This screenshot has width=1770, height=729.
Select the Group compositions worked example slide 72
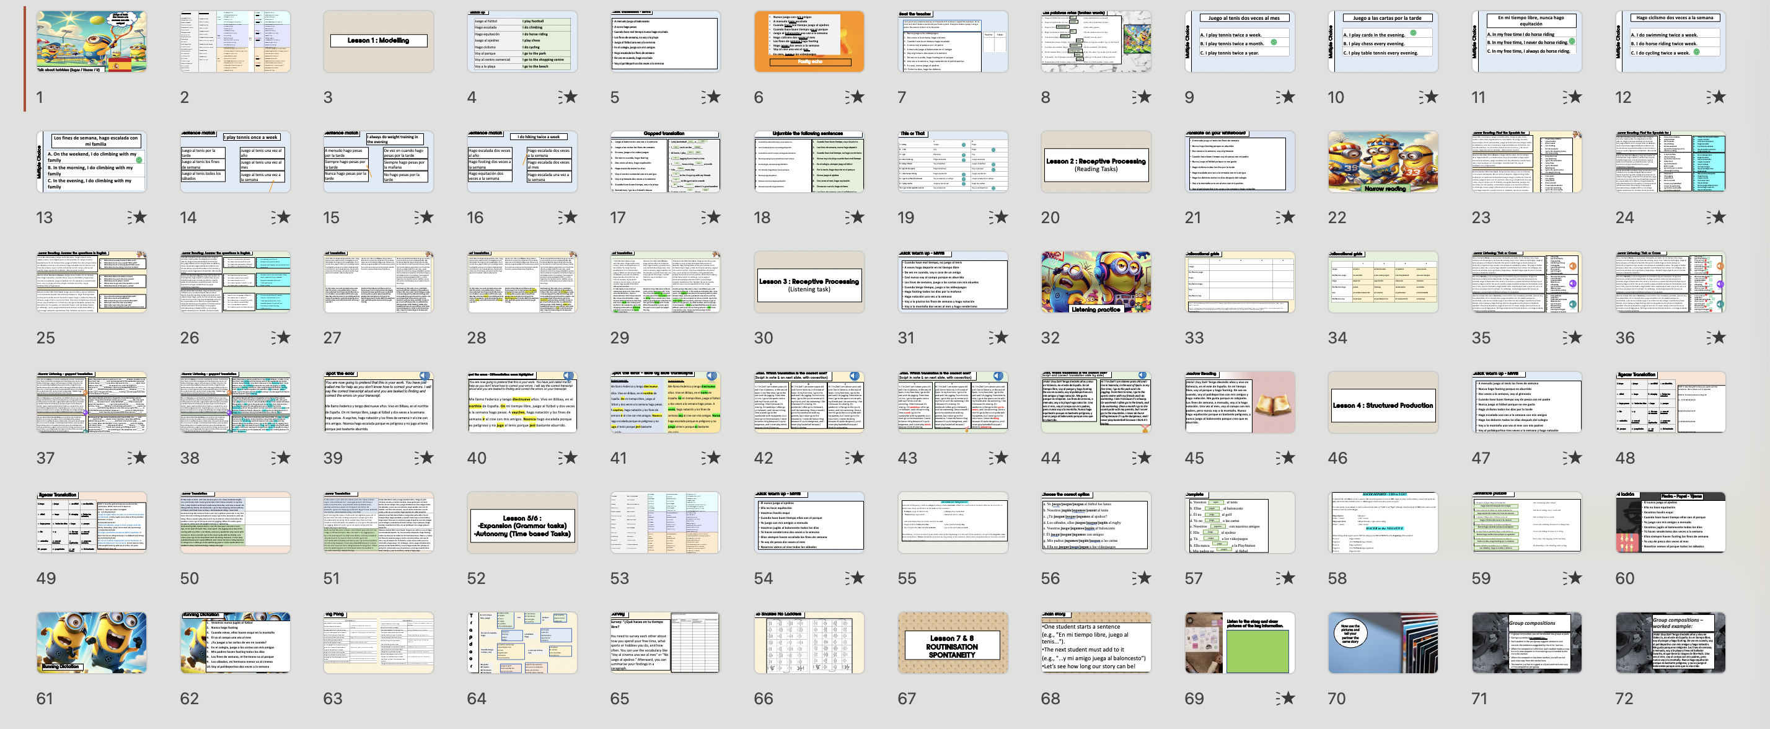pos(1670,642)
